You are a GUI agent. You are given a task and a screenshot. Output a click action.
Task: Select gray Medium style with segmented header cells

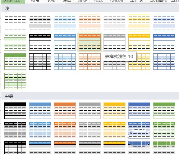point(89,130)
